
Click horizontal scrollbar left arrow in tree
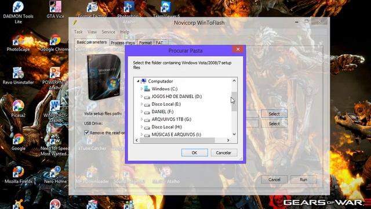coord(137,140)
